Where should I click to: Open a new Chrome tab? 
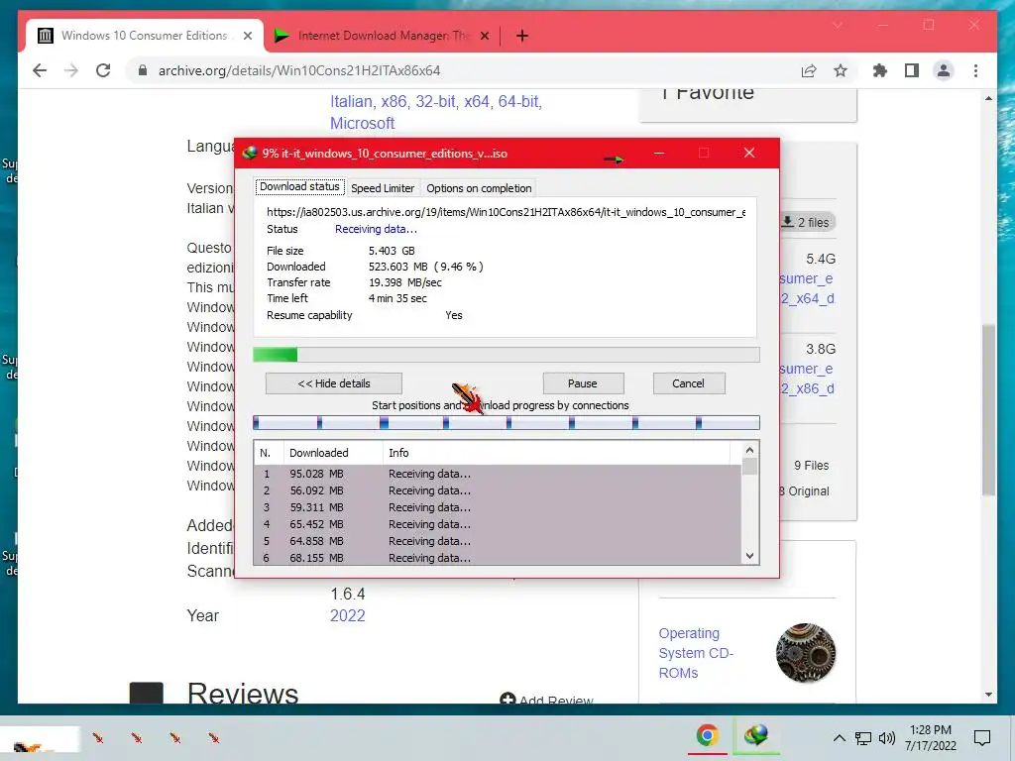click(522, 36)
